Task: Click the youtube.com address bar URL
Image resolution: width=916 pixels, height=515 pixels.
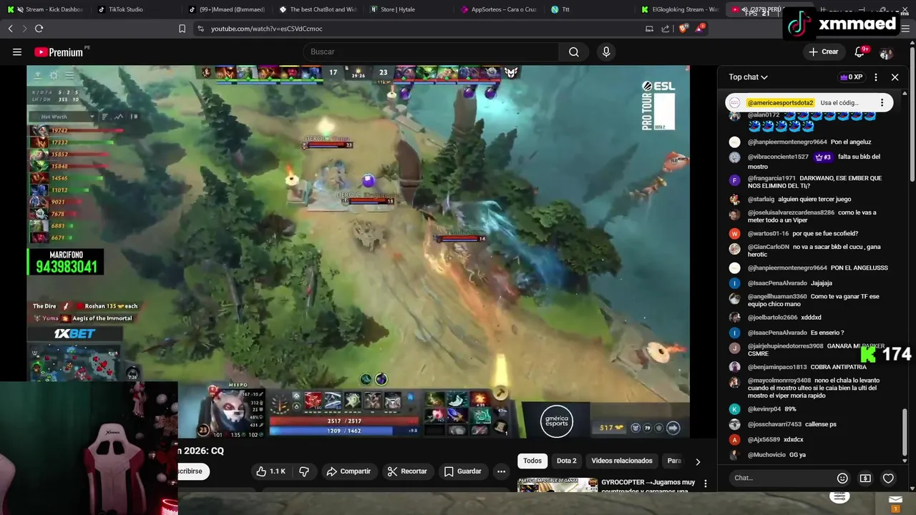Action: tap(267, 29)
